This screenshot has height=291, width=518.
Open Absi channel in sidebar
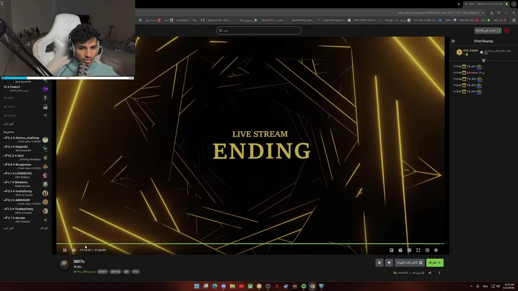(x=26, y=157)
